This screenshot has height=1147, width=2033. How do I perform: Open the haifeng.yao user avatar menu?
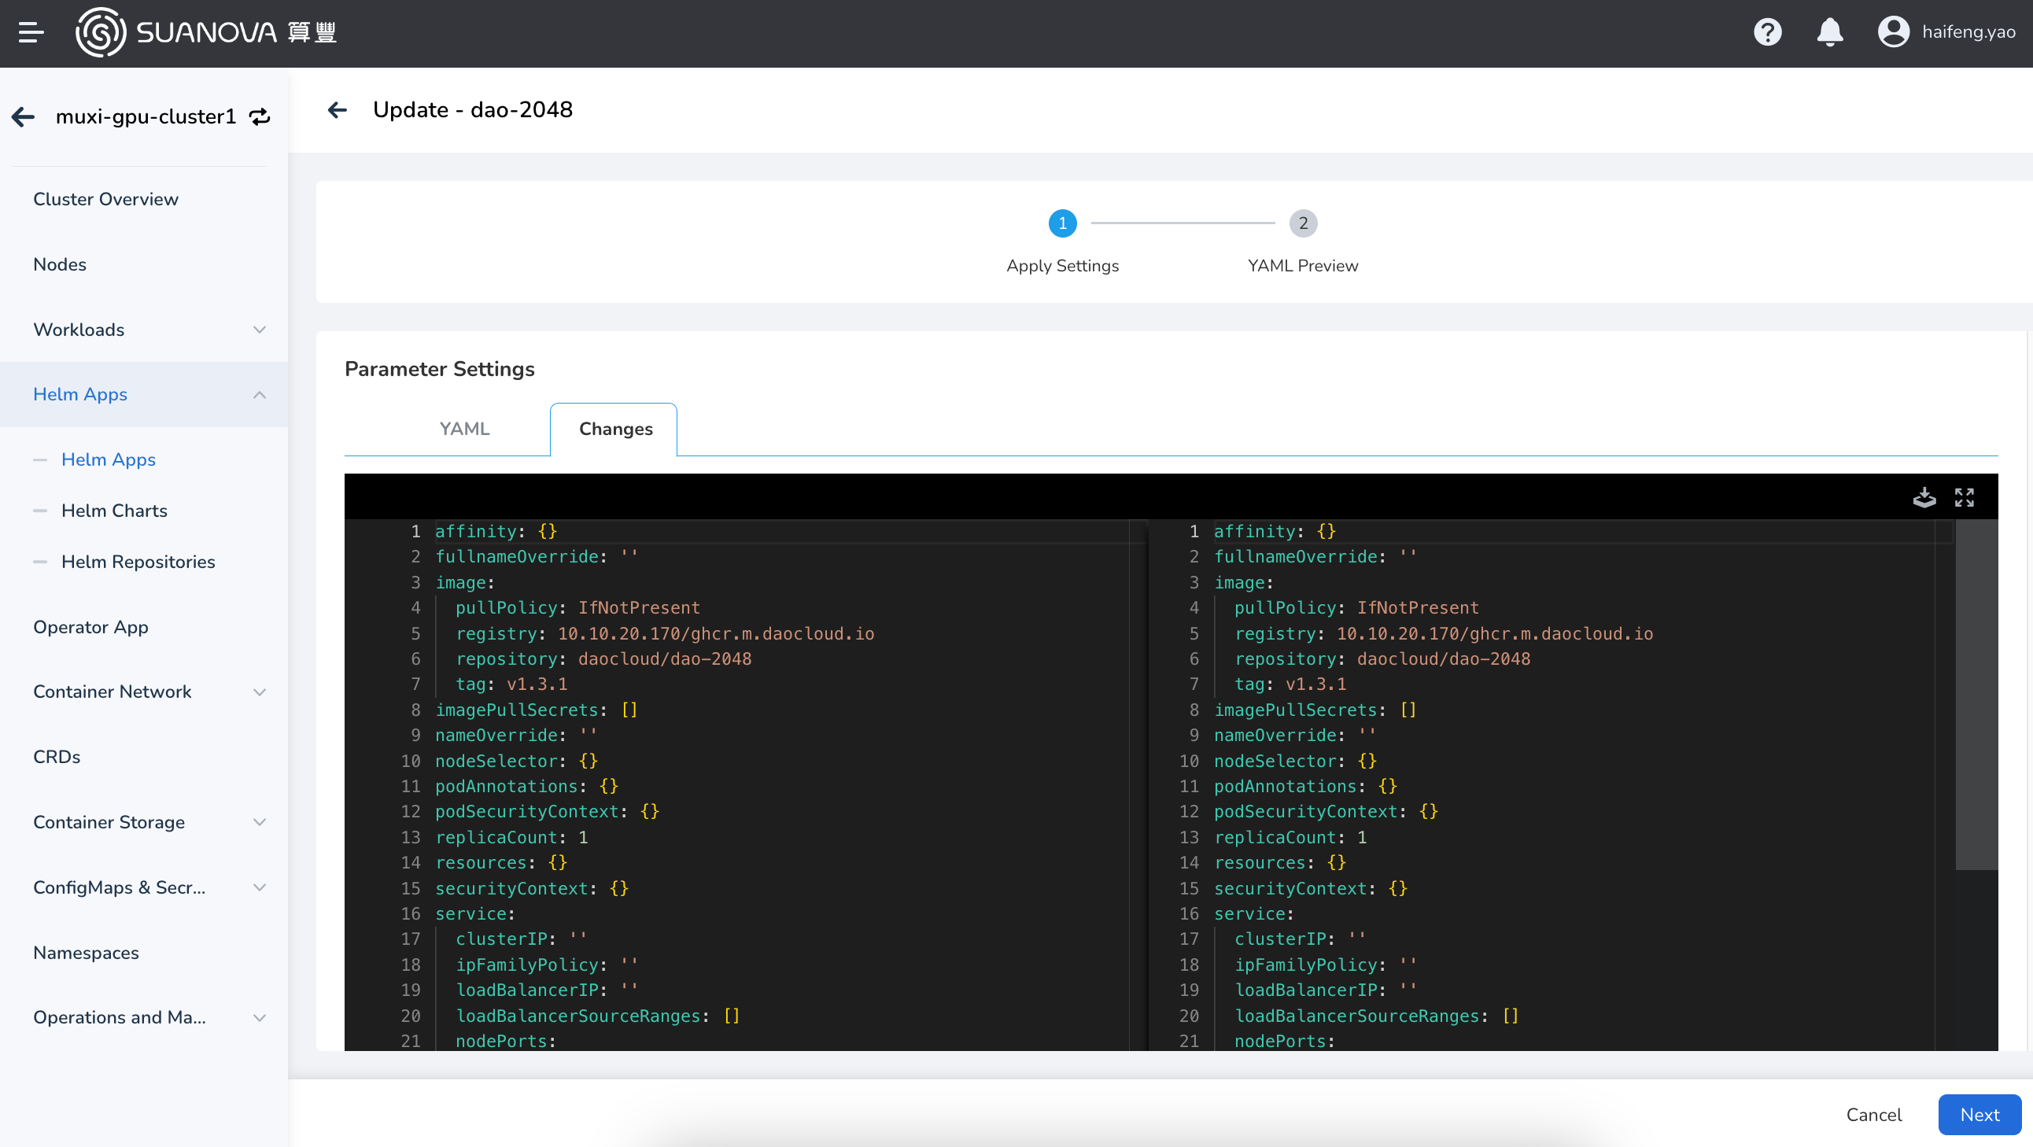(x=1892, y=32)
